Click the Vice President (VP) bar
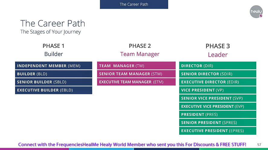 [x=218, y=90]
